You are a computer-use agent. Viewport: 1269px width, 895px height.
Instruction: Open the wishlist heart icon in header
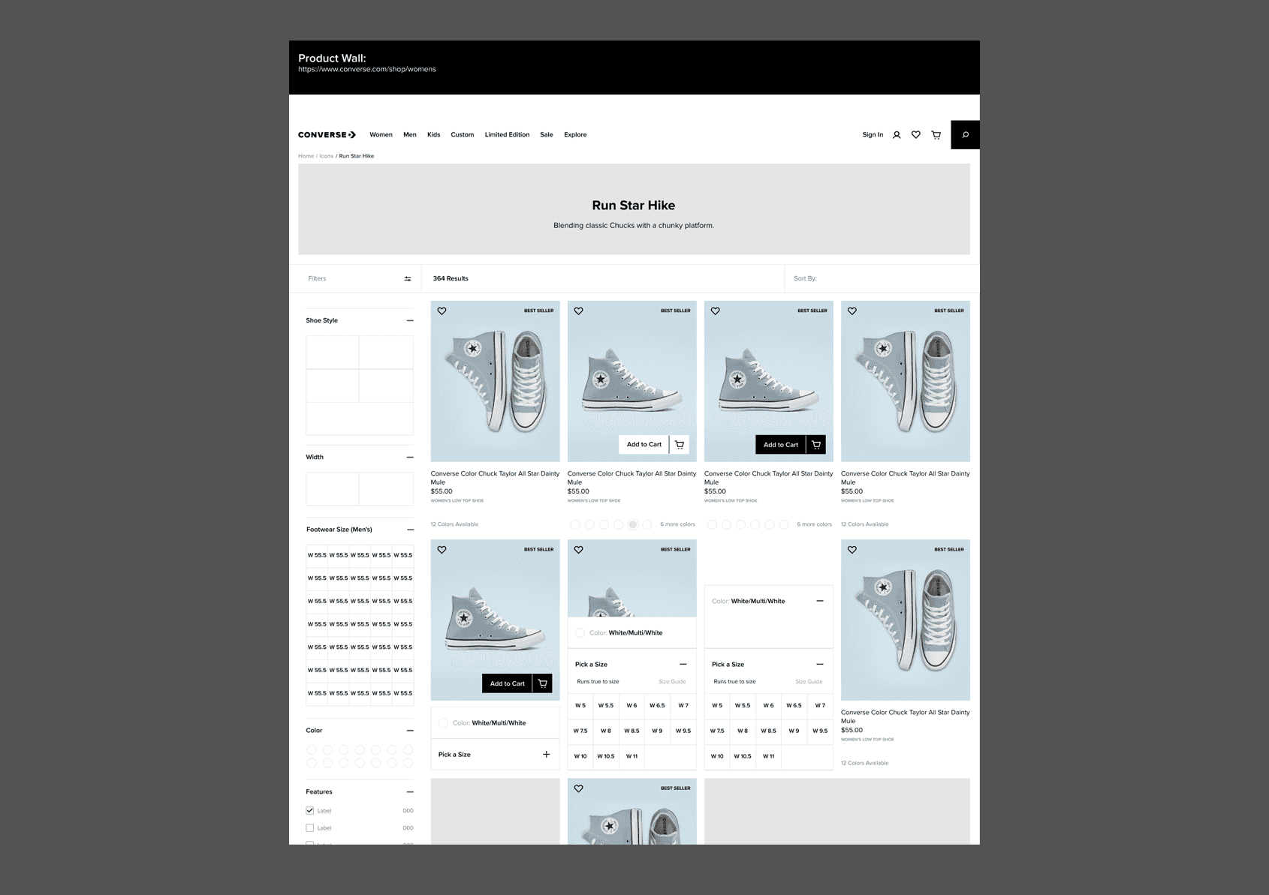[x=916, y=135]
